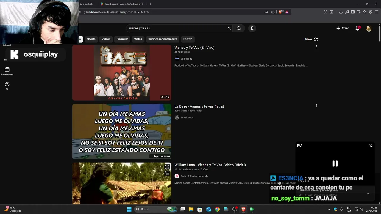
Task: Open more options for Vienes y Te Vas (En Vivo)
Action: click(x=316, y=47)
